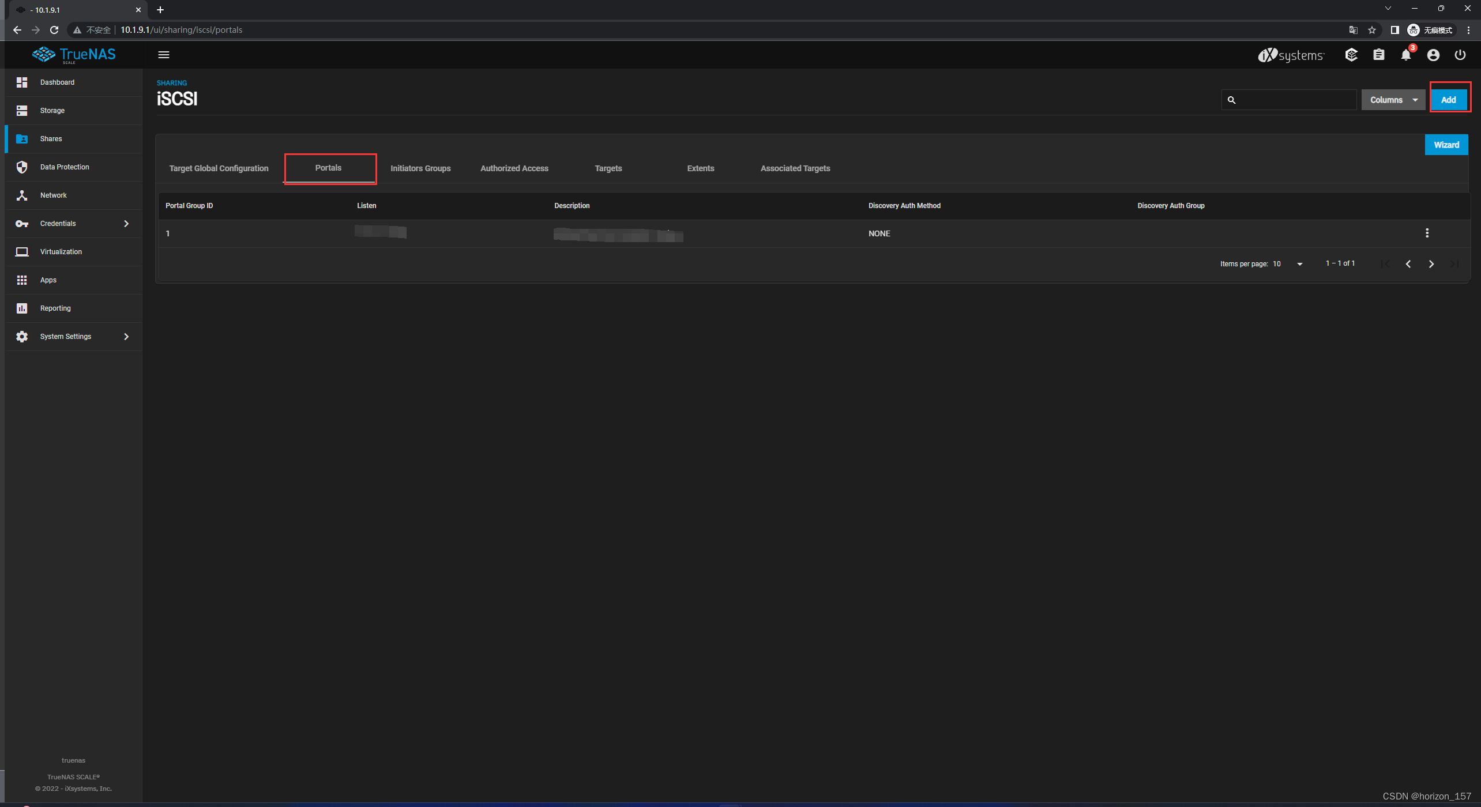Click the TrueCommand status icon
Screen dimensions: 1481x807
coord(1351,55)
